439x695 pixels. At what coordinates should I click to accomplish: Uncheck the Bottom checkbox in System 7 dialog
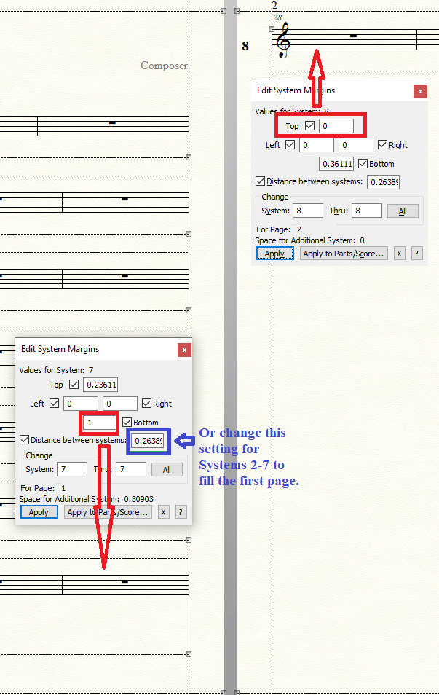point(127,423)
